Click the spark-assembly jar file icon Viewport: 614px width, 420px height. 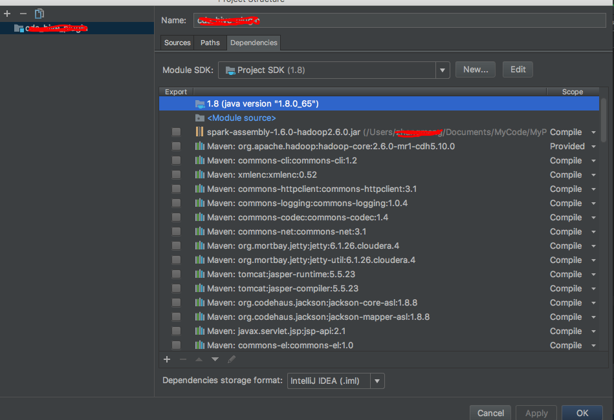point(200,132)
